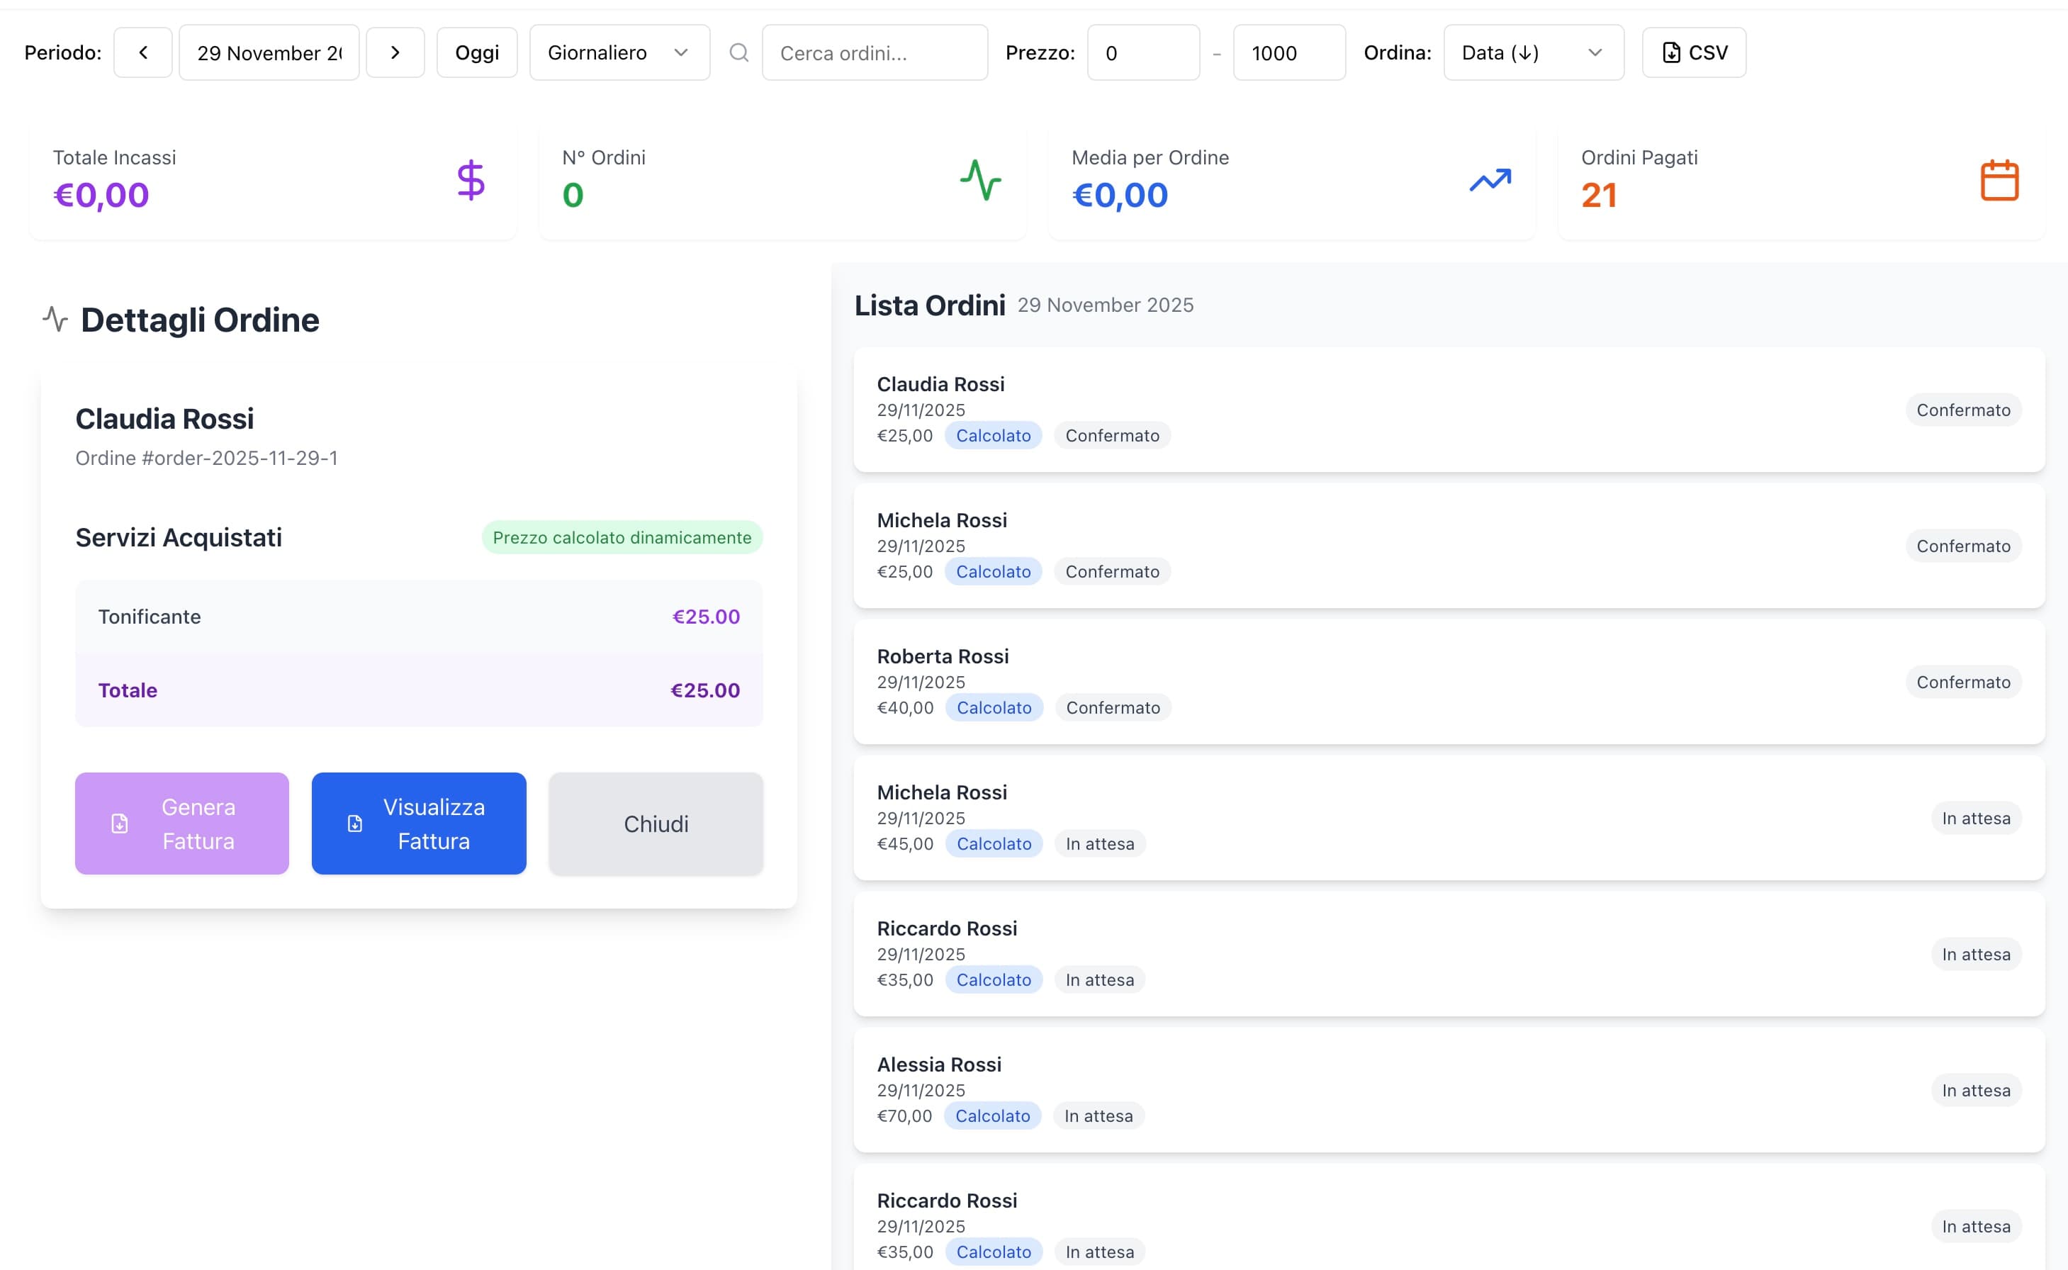Click the search magnifier icon

738,53
